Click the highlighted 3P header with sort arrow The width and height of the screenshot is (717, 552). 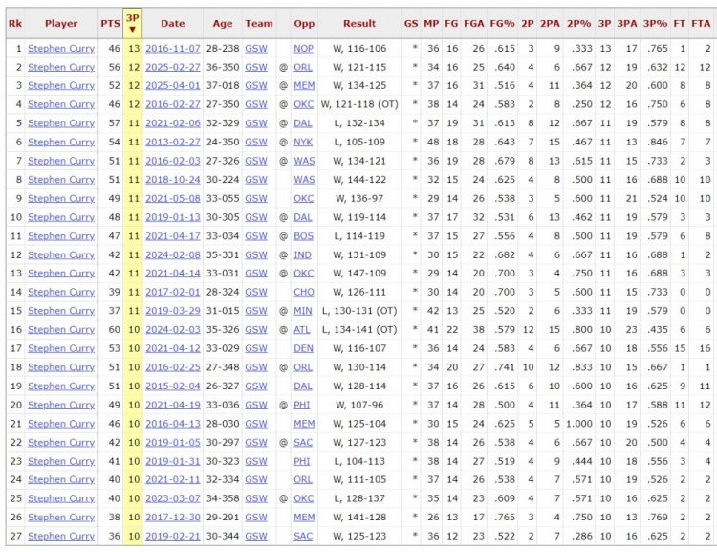[132, 23]
